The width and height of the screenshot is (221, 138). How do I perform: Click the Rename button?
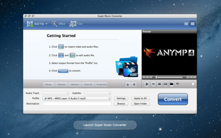(x=62, y=85)
